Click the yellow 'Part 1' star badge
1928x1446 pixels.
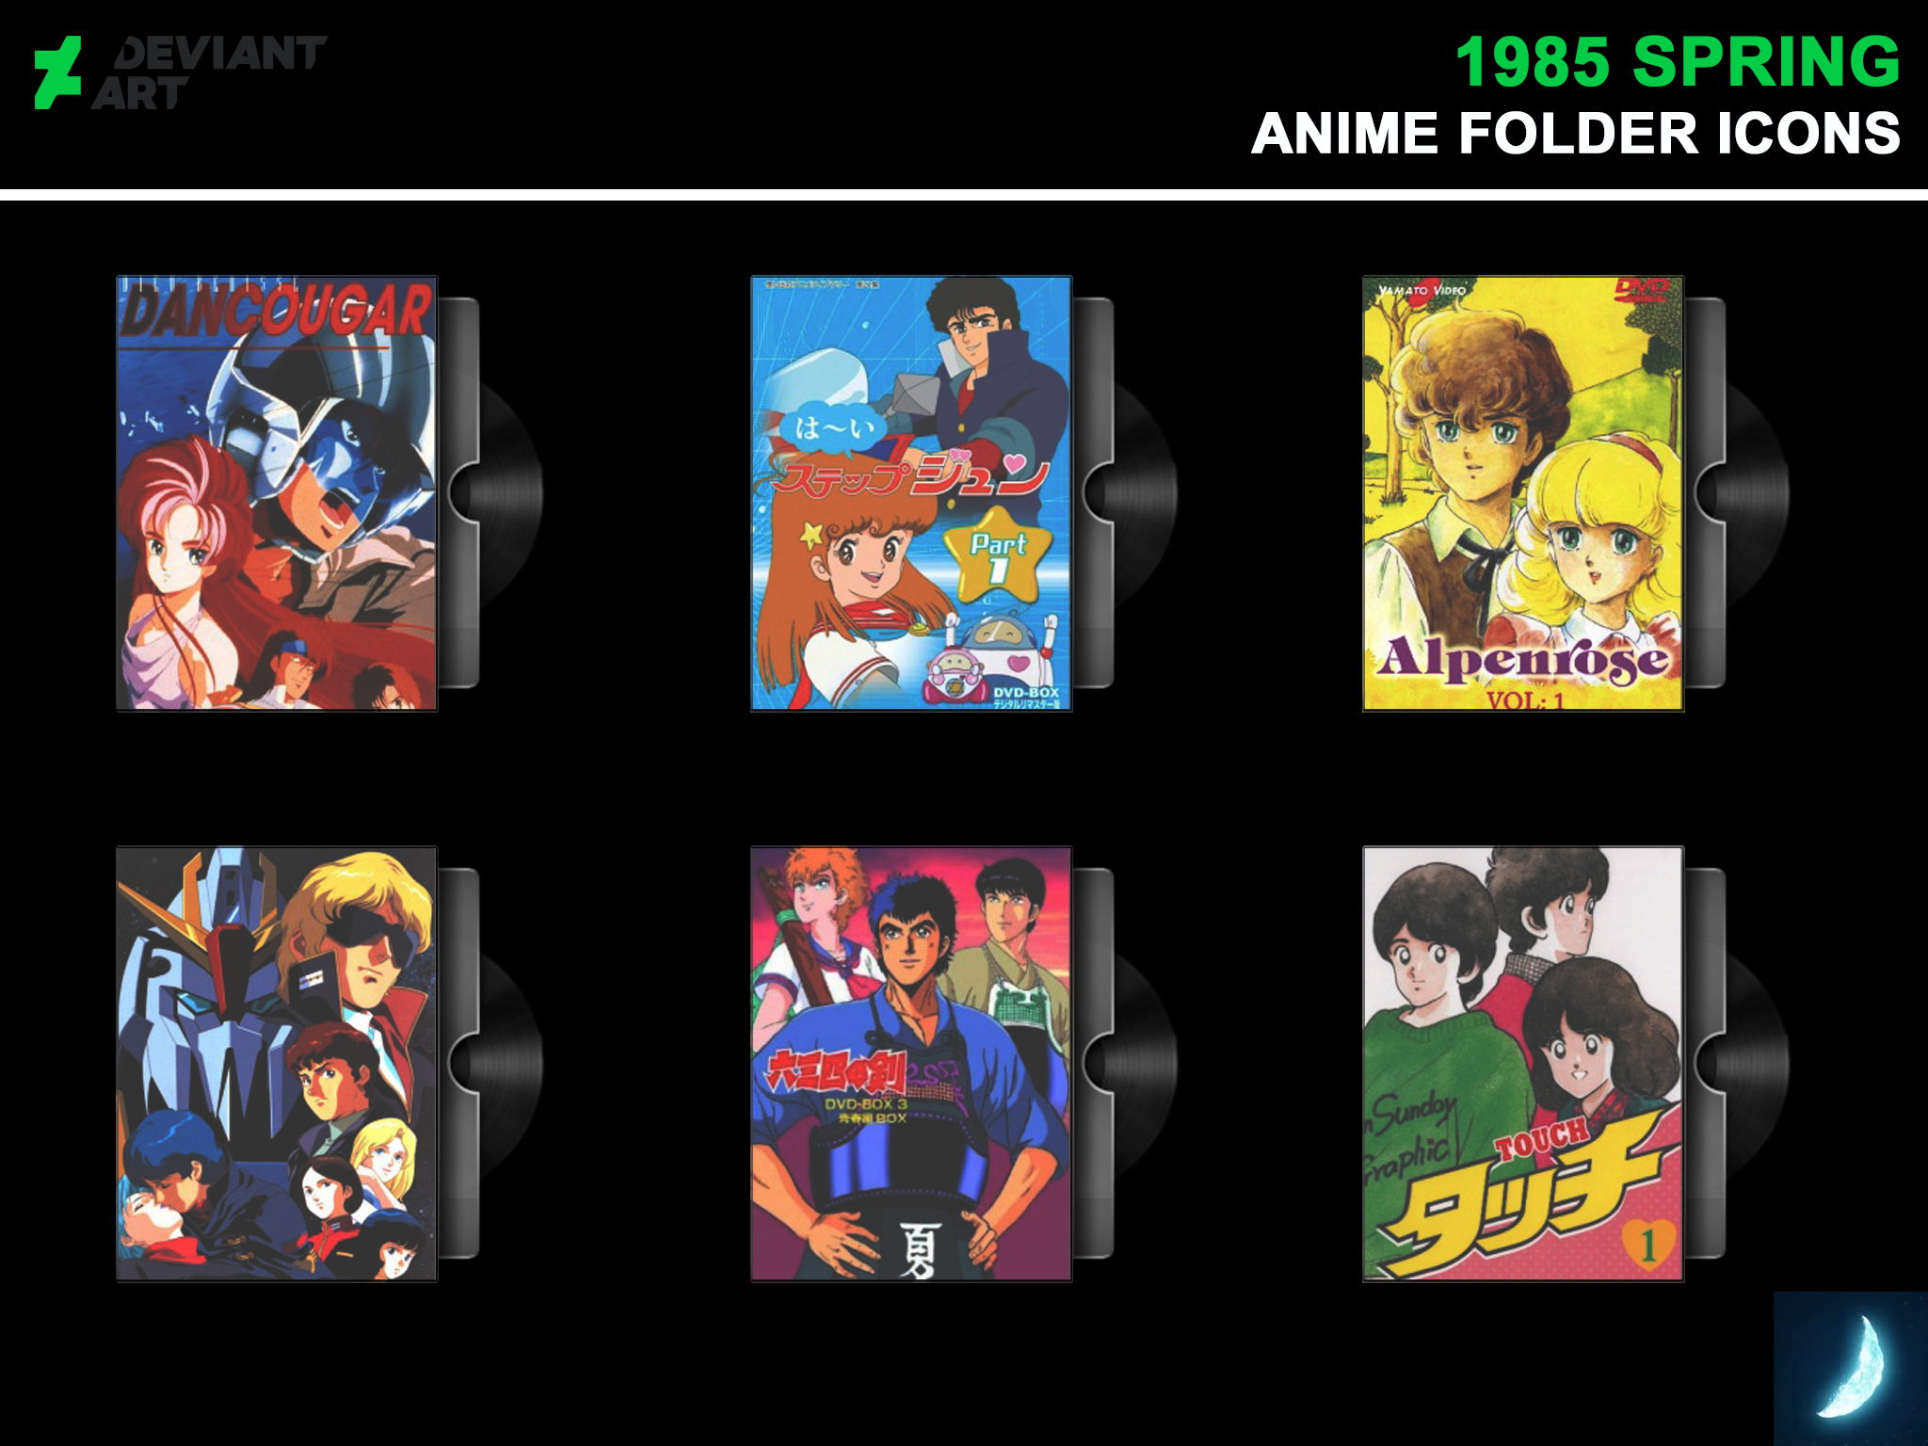(x=998, y=555)
